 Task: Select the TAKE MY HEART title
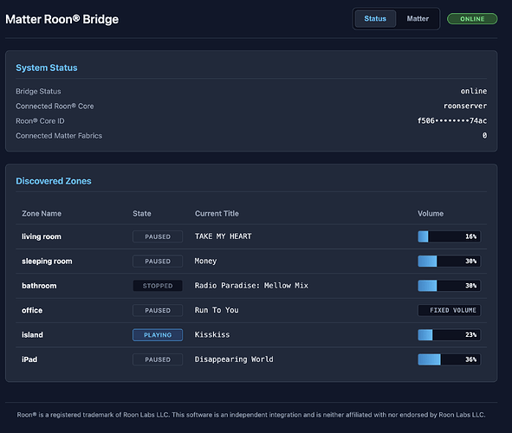coord(223,236)
